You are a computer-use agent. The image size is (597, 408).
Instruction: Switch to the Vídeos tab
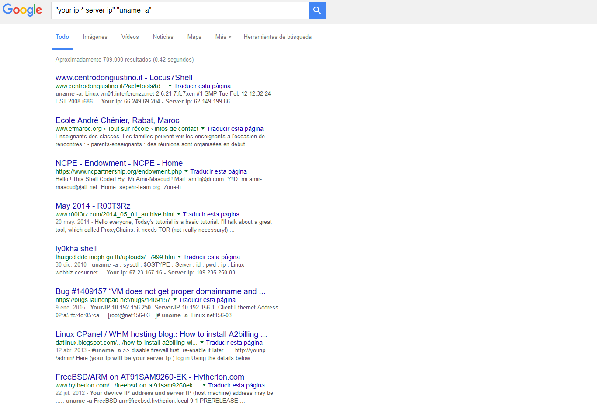130,37
